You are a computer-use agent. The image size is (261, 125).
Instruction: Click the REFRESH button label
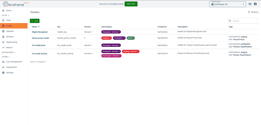(255, 12)
